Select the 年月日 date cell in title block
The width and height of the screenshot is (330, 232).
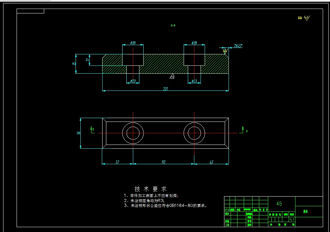(x=263, y=210)
